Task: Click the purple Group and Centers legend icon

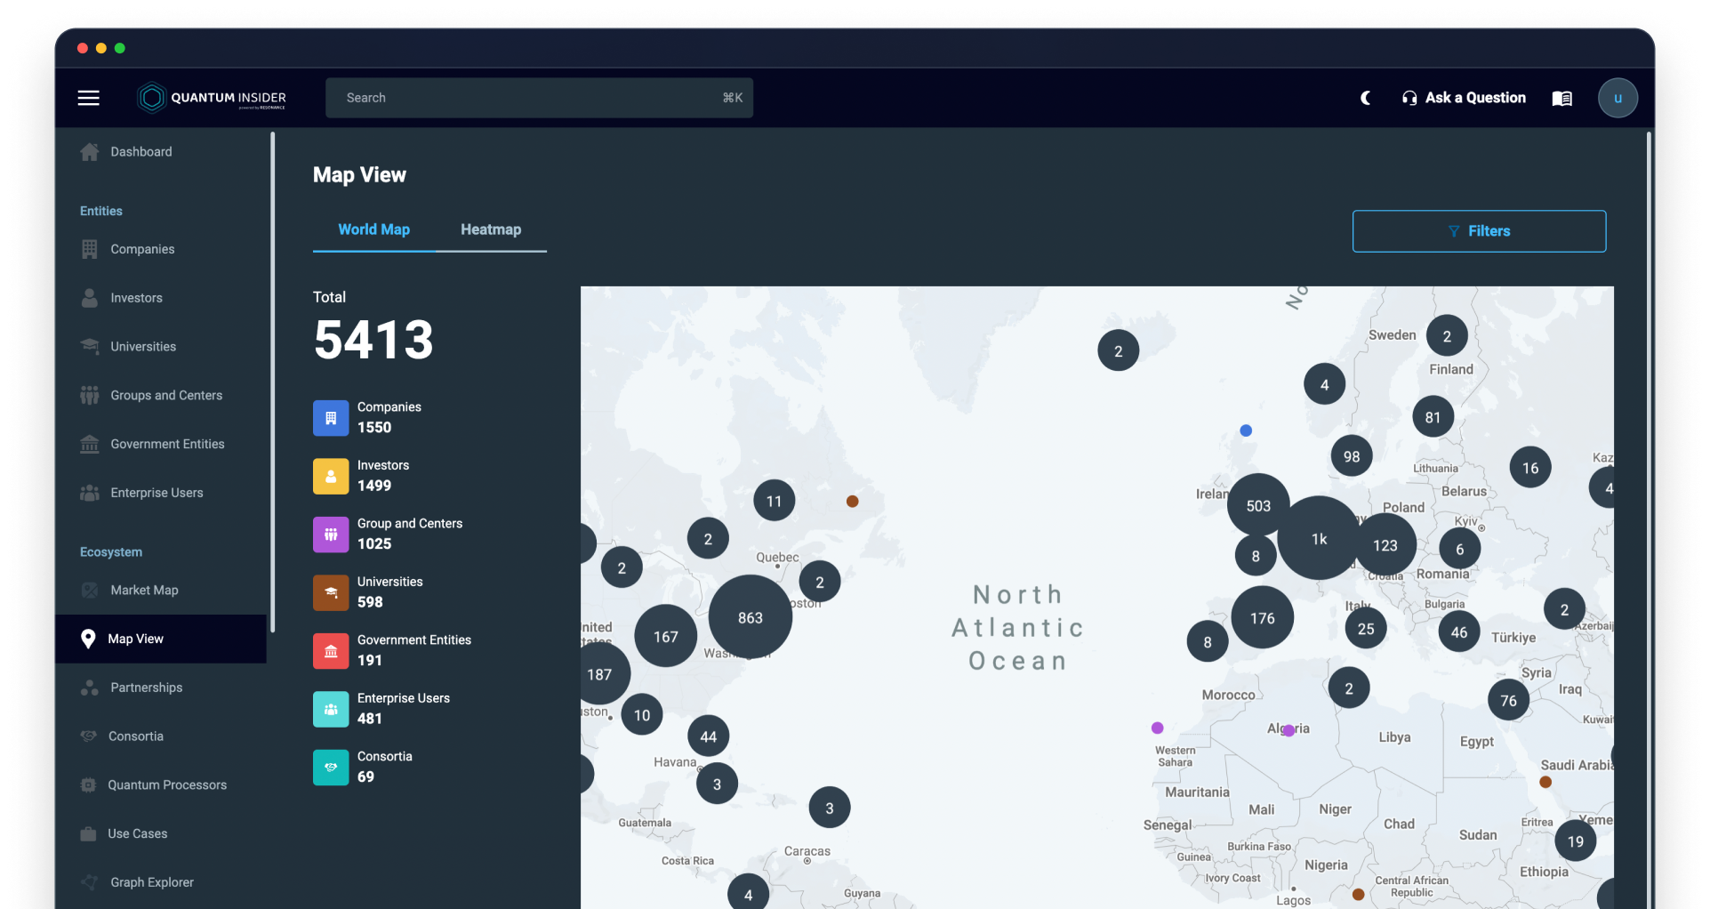Action: click(331, 535)
